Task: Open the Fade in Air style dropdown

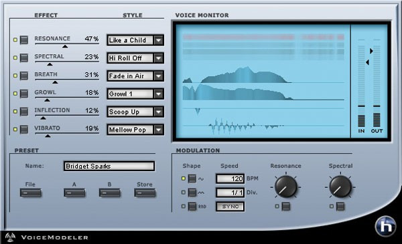Action: [135, 76]
